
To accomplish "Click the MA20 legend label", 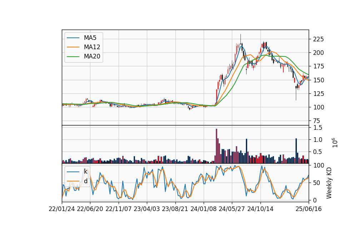I will [x=92, y=56].
